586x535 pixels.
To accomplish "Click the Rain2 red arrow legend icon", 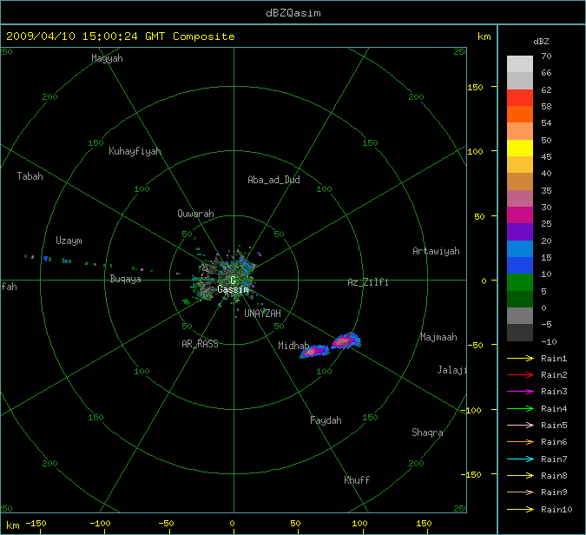I will tap(520, 374).
